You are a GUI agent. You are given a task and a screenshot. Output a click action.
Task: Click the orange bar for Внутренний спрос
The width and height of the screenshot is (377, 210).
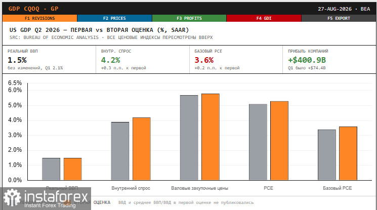(142, 149)
